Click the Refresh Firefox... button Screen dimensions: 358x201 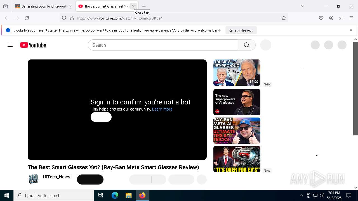click(241, 30)
